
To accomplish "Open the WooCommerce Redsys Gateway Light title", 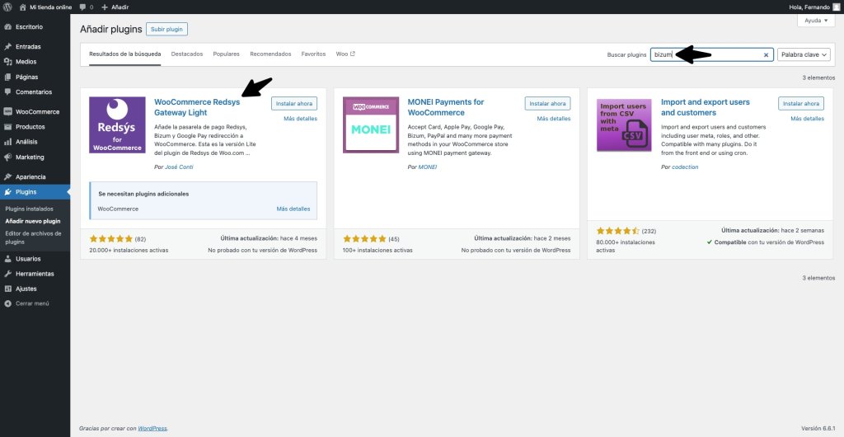I will 198,108.
